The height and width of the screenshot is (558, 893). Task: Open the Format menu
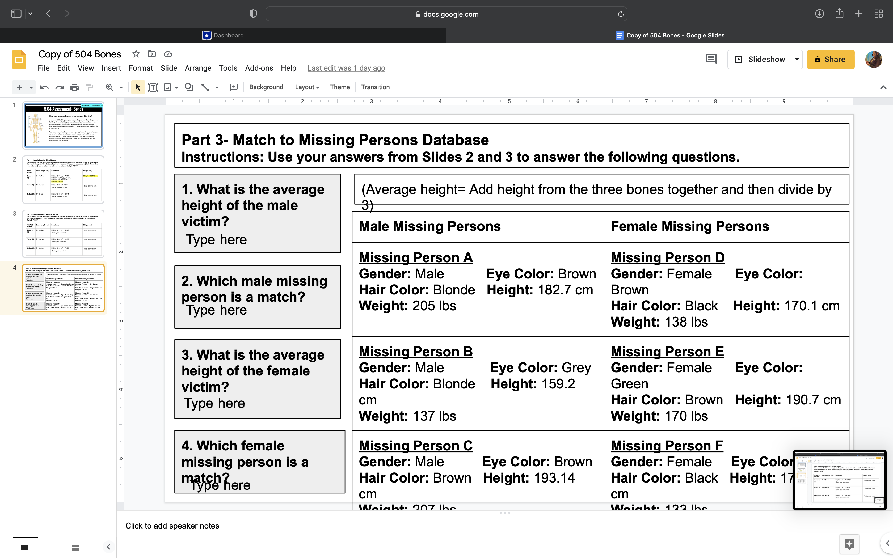pyautogui.click(x=140, y=68)
